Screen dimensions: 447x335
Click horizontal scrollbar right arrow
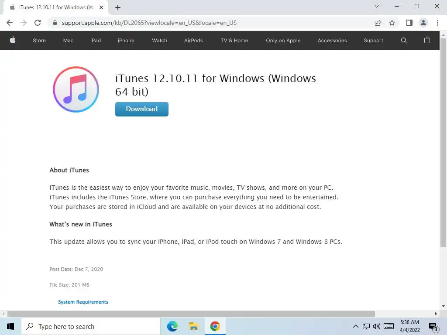[436, 314]
